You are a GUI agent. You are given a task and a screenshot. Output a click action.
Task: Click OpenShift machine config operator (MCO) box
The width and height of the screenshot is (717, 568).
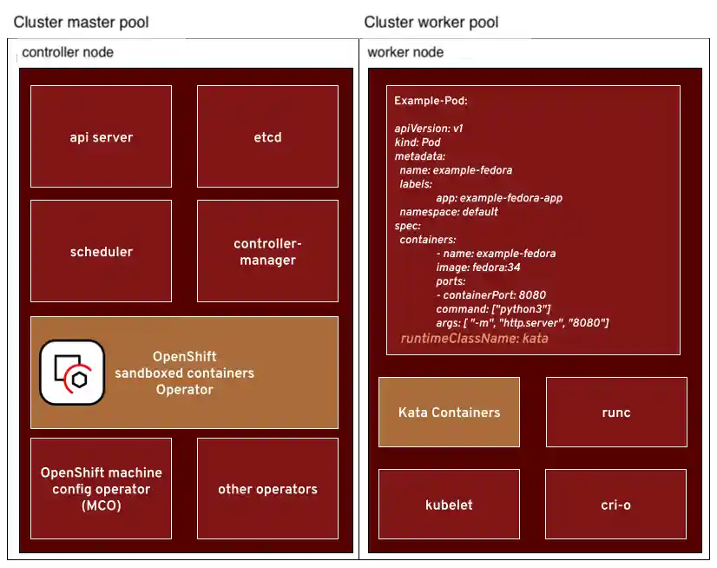[x=101, y=488]
